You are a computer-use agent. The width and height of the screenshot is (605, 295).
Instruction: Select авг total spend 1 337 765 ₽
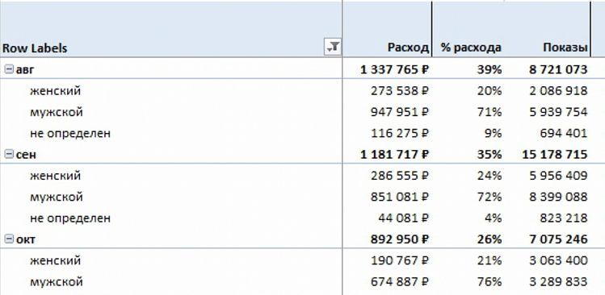tap(395, 69)
